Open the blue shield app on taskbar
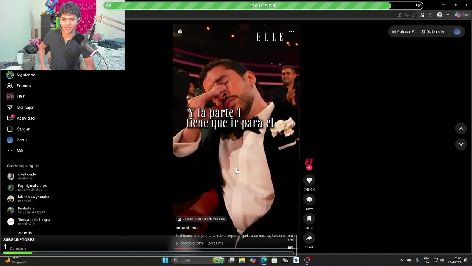The height and width of the screenshot is (266, 472). (296, 260)
